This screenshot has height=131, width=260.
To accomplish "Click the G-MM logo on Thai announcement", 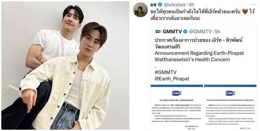I will [176, 93].
